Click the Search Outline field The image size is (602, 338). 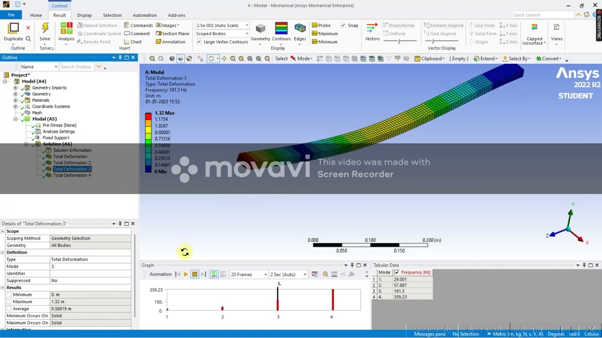77,67
